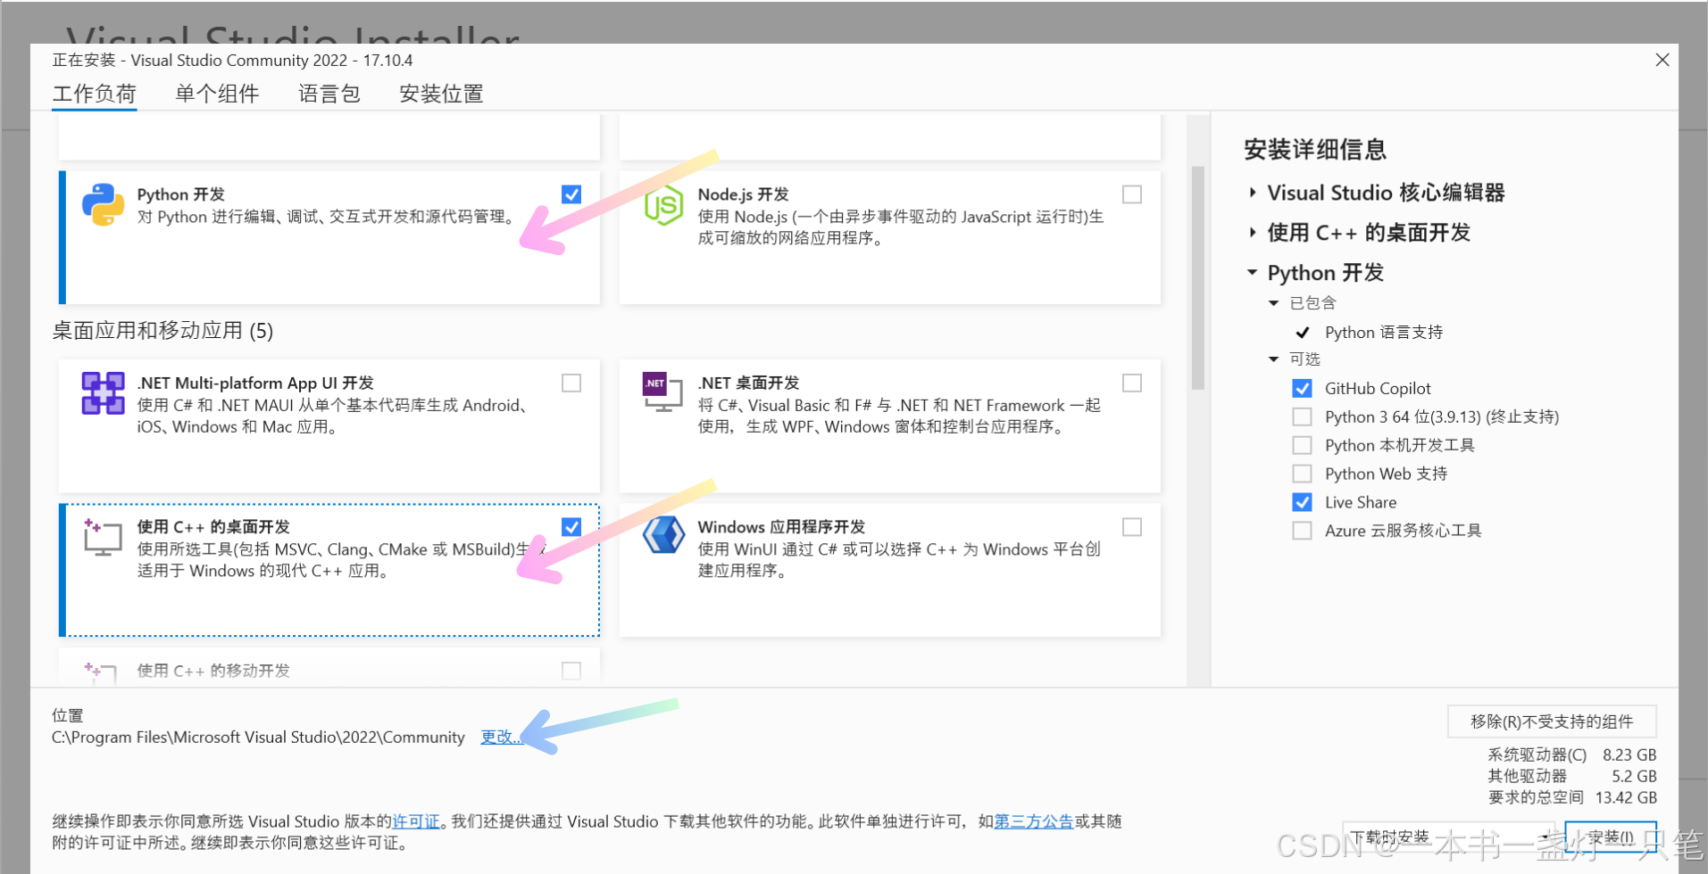Collapse the Python 开发 details node
Image resolution: width=1708 pixels, height=874 pixels.
(x=1253, y=272)
